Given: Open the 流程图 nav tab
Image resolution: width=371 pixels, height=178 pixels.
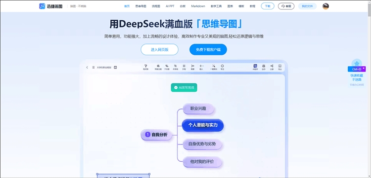Looking at the screenshot, I should click(156, 6).
